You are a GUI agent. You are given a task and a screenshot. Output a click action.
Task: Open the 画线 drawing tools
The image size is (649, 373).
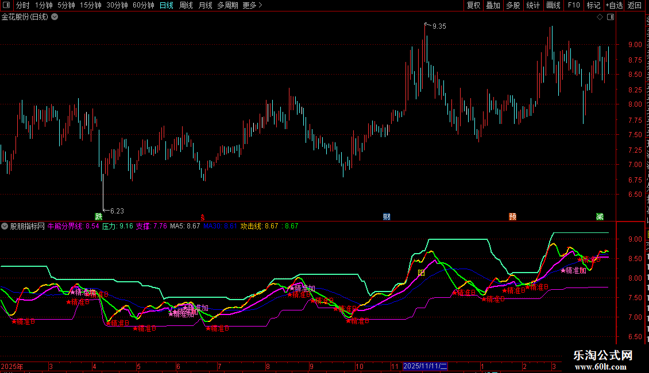point(553,5)
